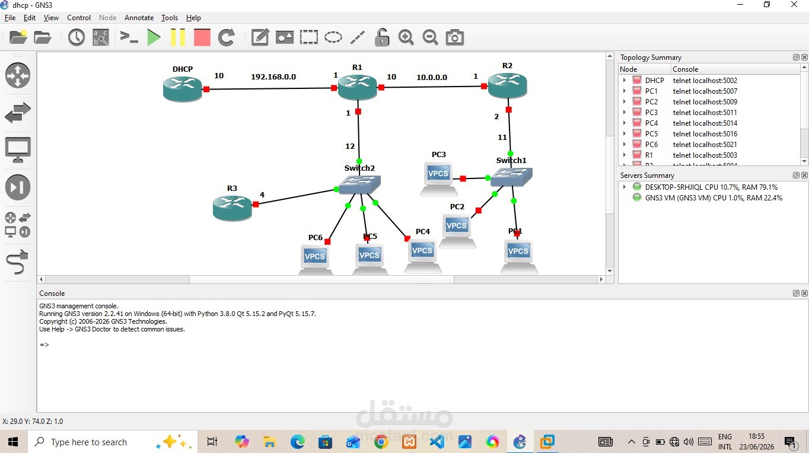The image size is (809, 453).
Task: Click the taskbar search box
Action: (112, 442)
